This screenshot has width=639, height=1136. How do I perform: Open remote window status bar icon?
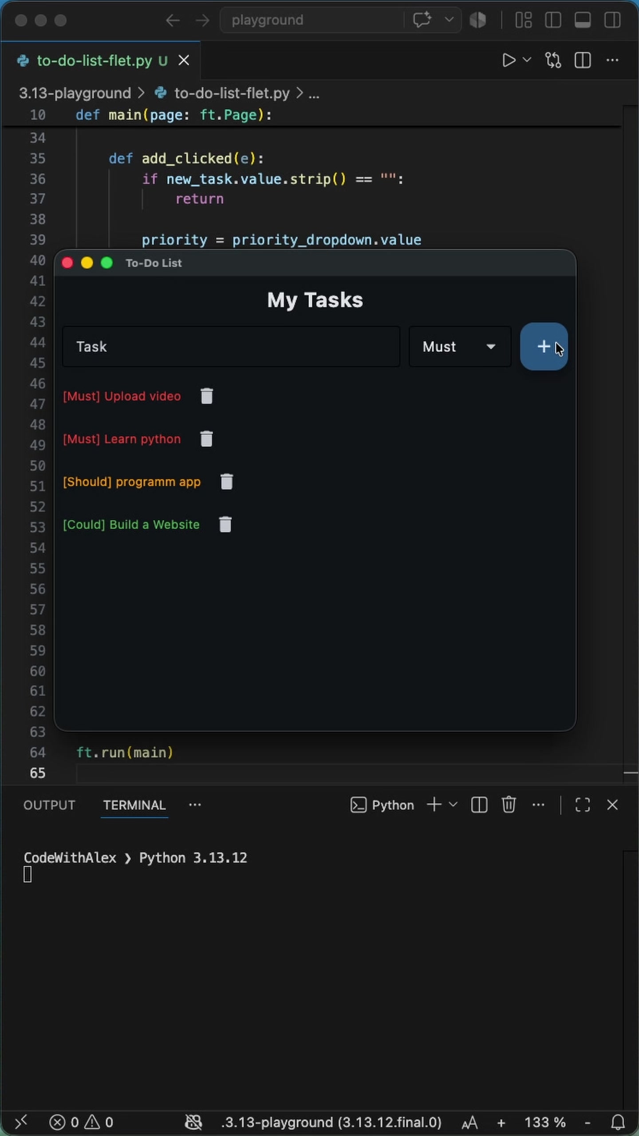(x=21, y=1122)
